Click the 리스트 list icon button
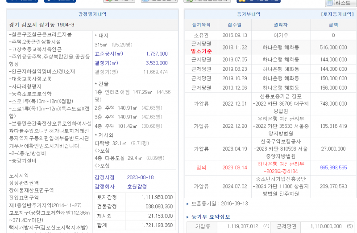357x233 pixels. (x=341, y=3)
